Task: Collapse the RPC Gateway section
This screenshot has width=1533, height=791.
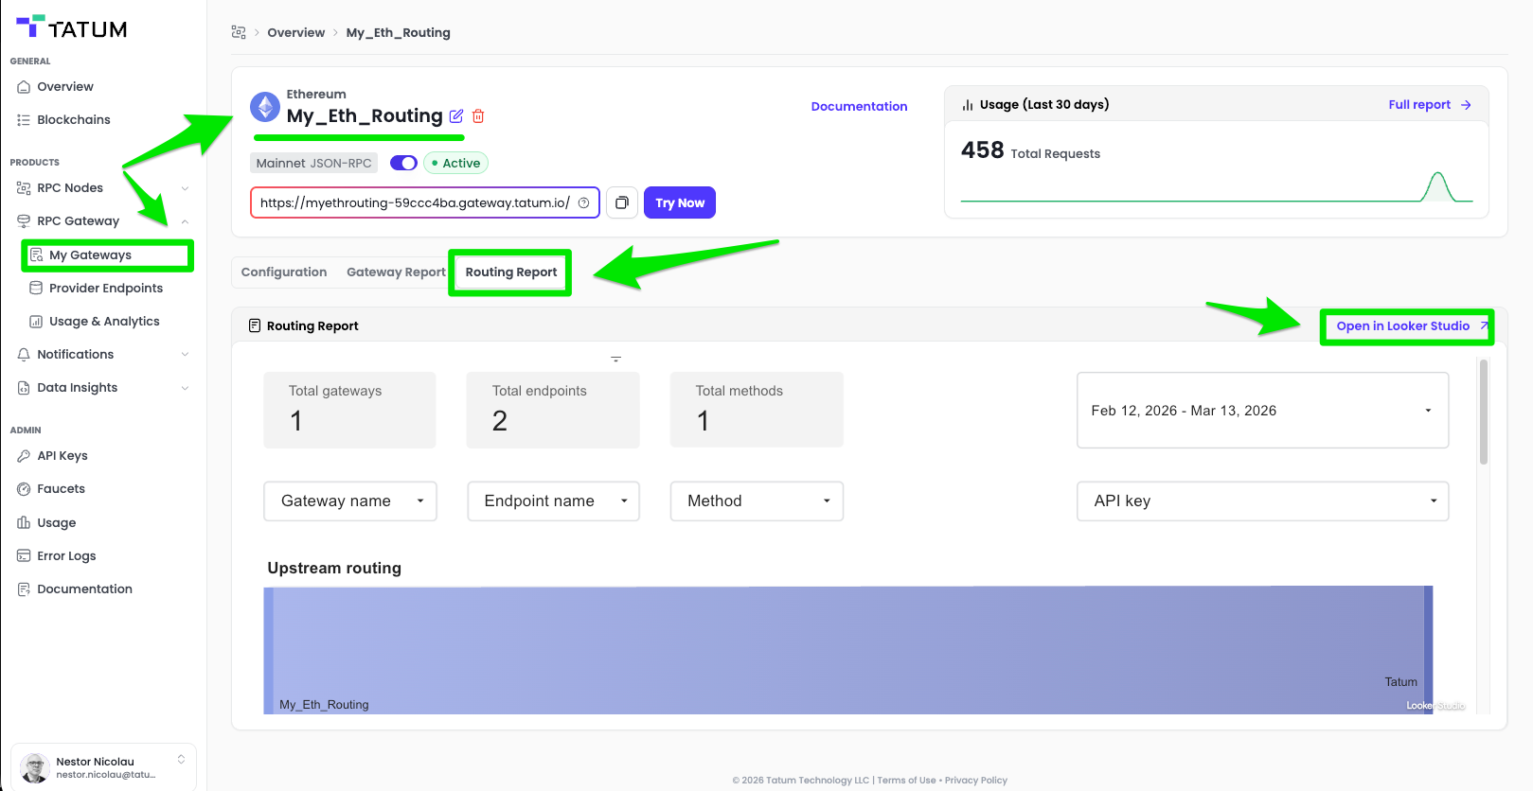Action: (x=186, y=221)
